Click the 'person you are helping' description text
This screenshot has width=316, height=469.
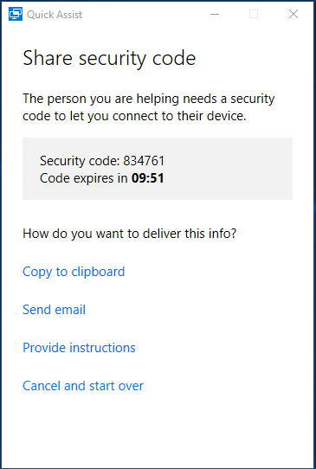[148, 107]
